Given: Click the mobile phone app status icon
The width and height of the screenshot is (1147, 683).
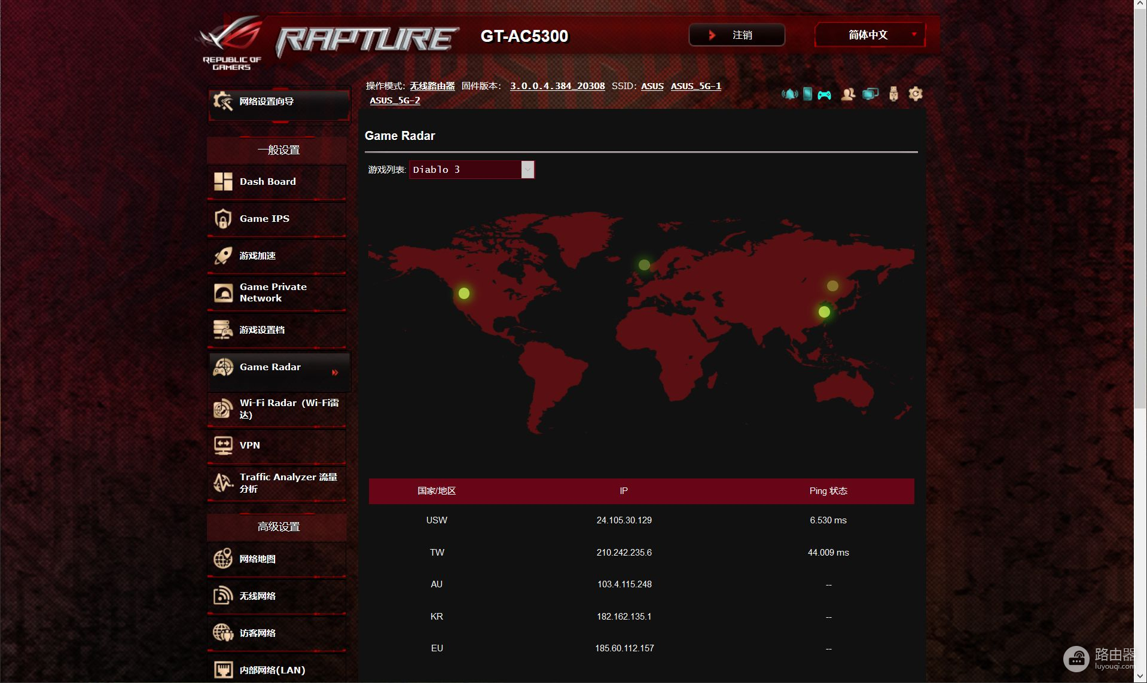Looking at the screenshot, I should (x=807, y=94).
